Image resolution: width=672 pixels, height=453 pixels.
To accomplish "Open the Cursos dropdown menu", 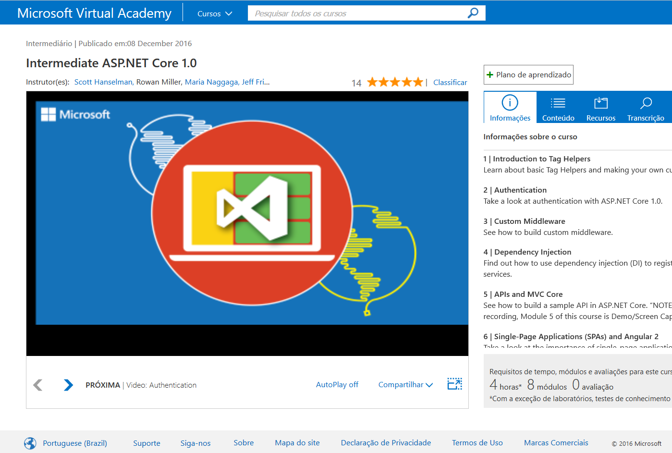I will pyautogui.click(x=215, y=13).
